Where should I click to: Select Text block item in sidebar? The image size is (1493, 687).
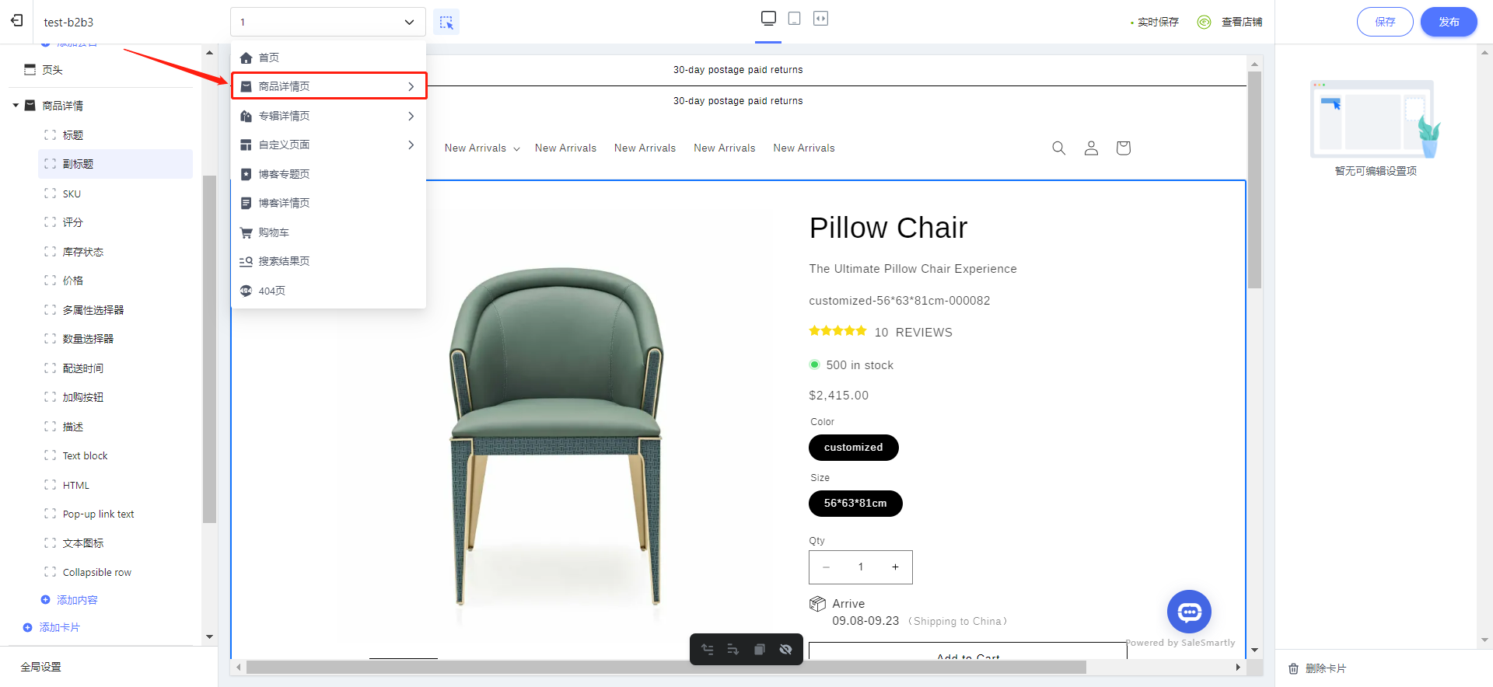[115, 455]
